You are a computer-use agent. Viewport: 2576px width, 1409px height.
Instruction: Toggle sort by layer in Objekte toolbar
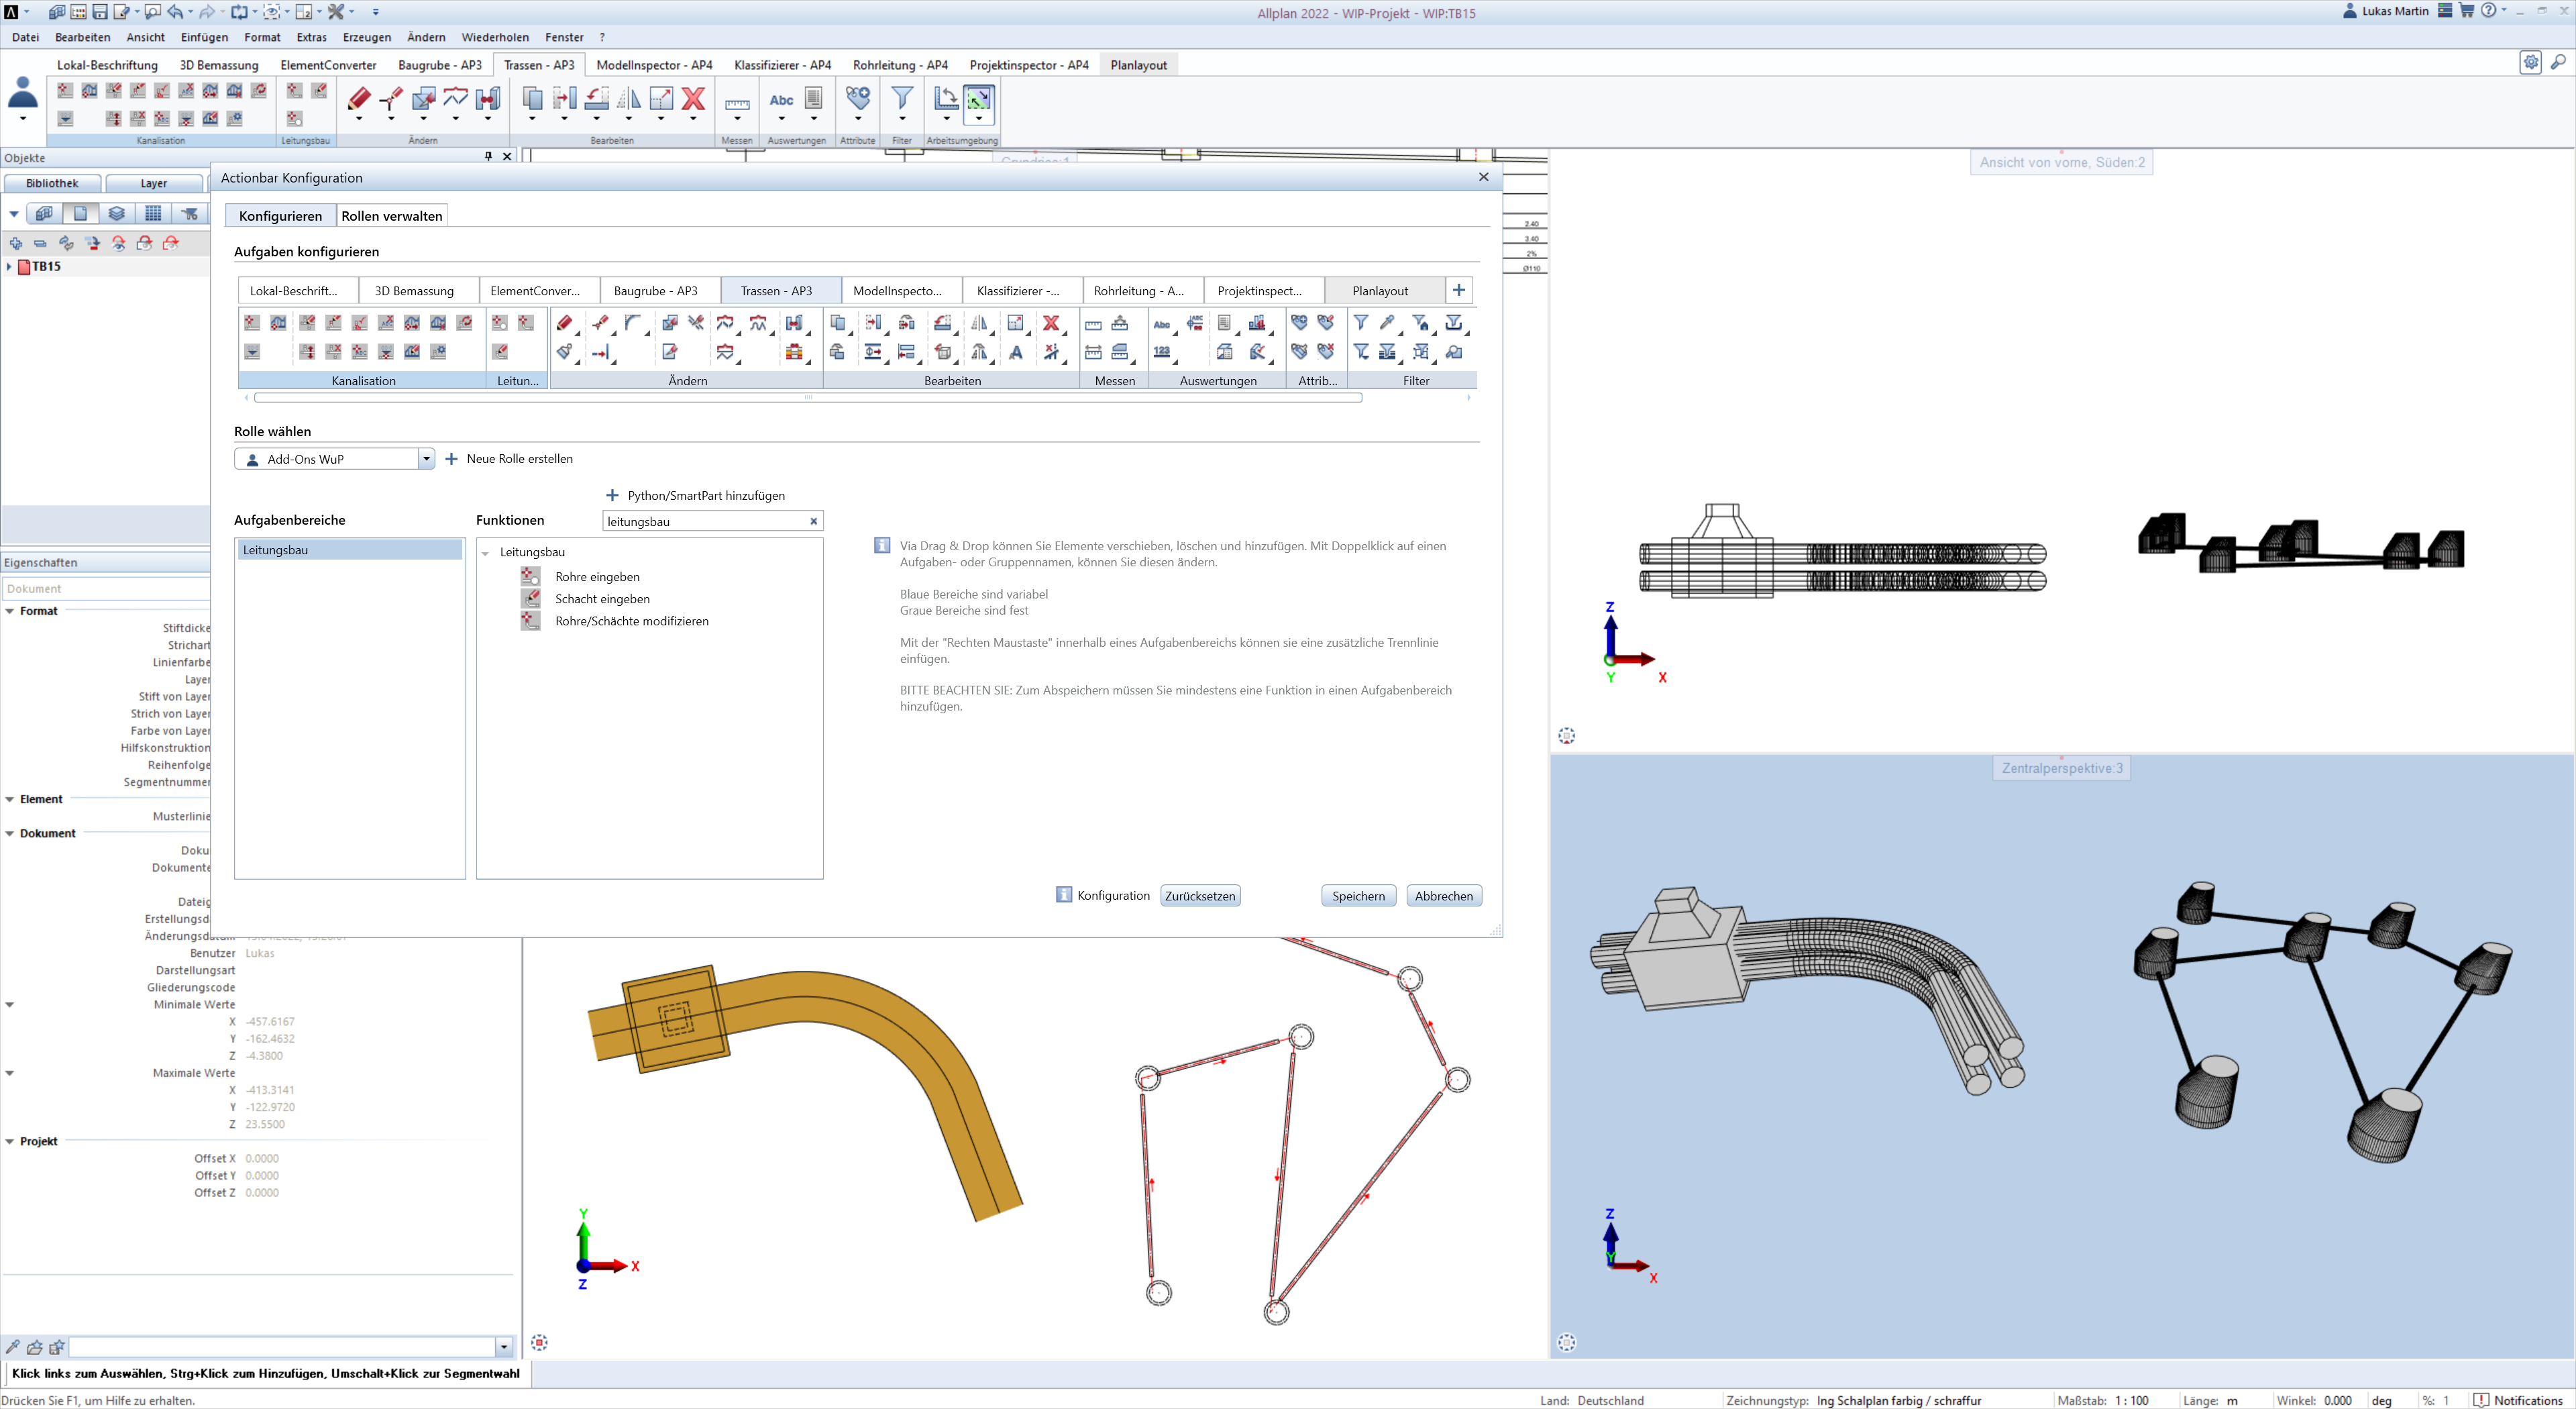[x=117, y=213]
